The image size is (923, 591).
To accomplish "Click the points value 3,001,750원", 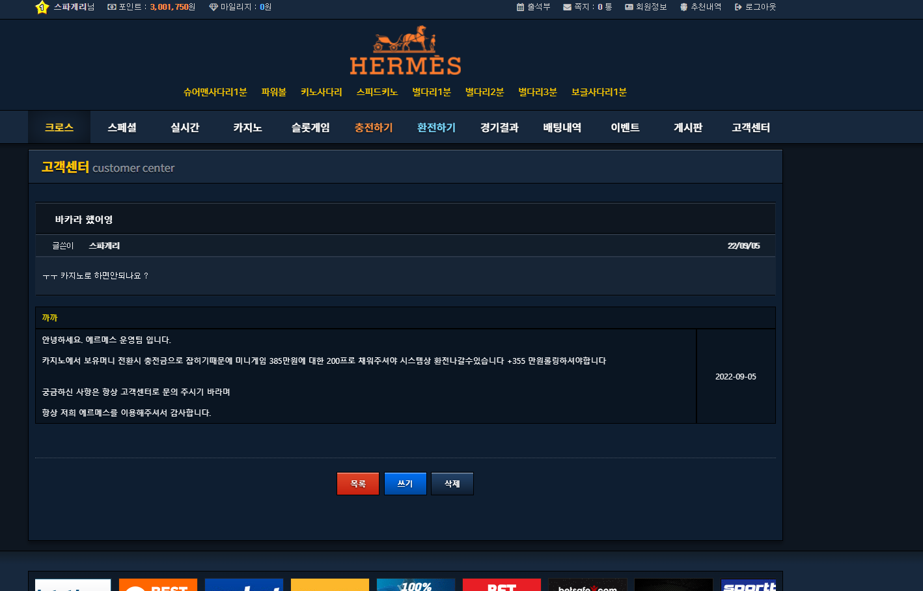I will [172, 7].
